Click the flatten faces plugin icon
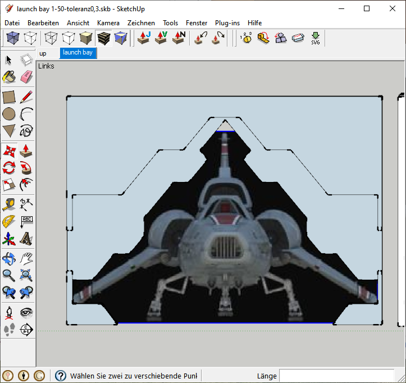 tap(281, 38)
